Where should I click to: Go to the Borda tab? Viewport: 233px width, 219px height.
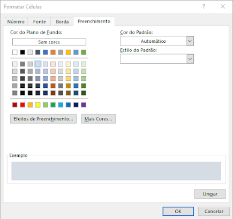coord(62,21)
